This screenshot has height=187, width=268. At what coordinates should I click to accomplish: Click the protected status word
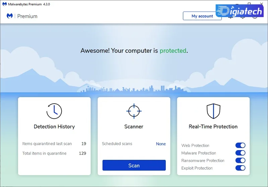pos(173,51)
